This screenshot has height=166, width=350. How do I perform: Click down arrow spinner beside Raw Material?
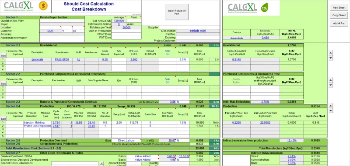(331, 58)
